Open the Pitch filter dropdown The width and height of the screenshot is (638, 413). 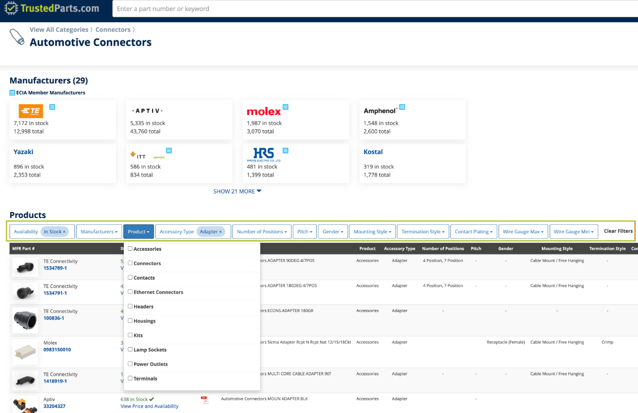pyautogui.click(x=305, y=232)
